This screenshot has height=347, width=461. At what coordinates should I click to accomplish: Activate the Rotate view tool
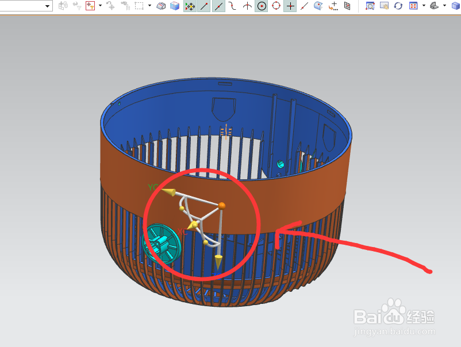pos(398,6)
